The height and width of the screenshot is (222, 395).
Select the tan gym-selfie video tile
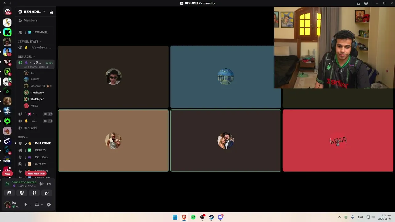tap(113, 141)
